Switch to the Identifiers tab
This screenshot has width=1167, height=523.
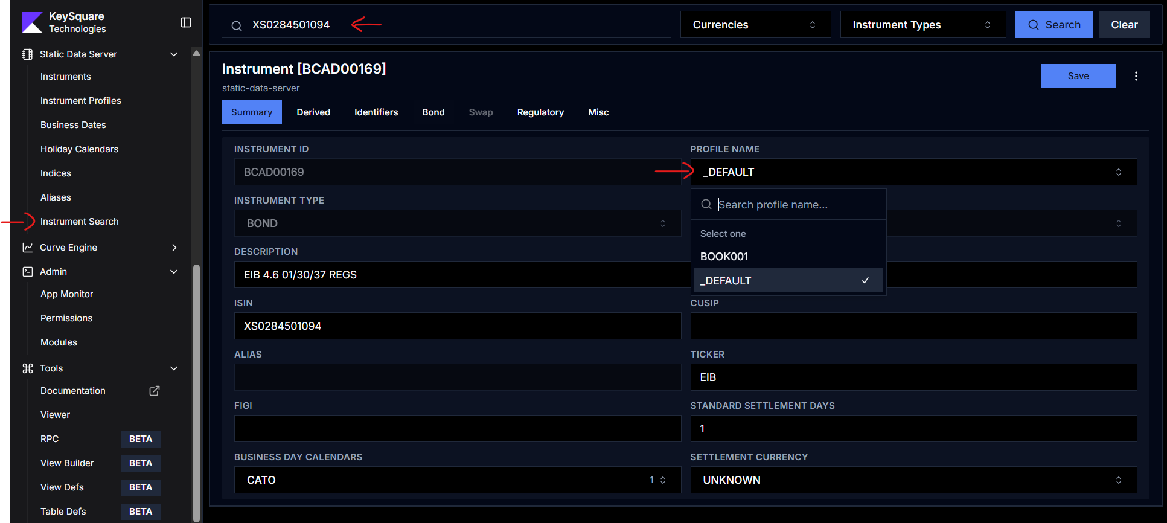point(376,112)
